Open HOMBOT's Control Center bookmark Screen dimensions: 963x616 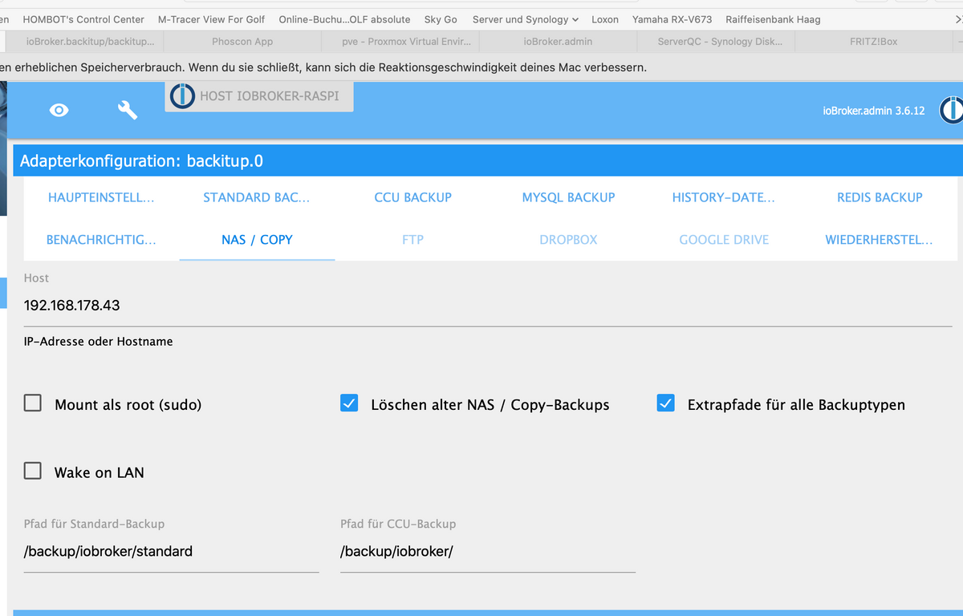coord(83,19)
